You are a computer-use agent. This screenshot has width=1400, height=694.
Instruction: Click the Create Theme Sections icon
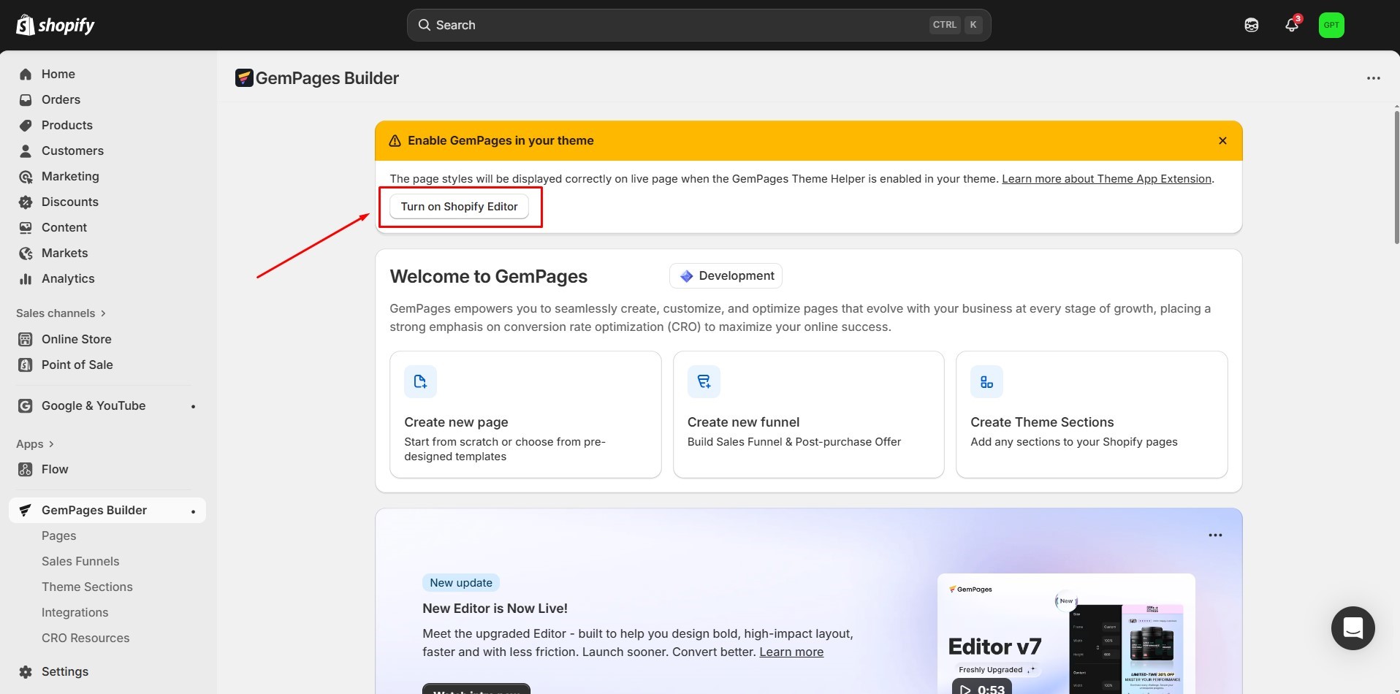(x=986, y=381)
